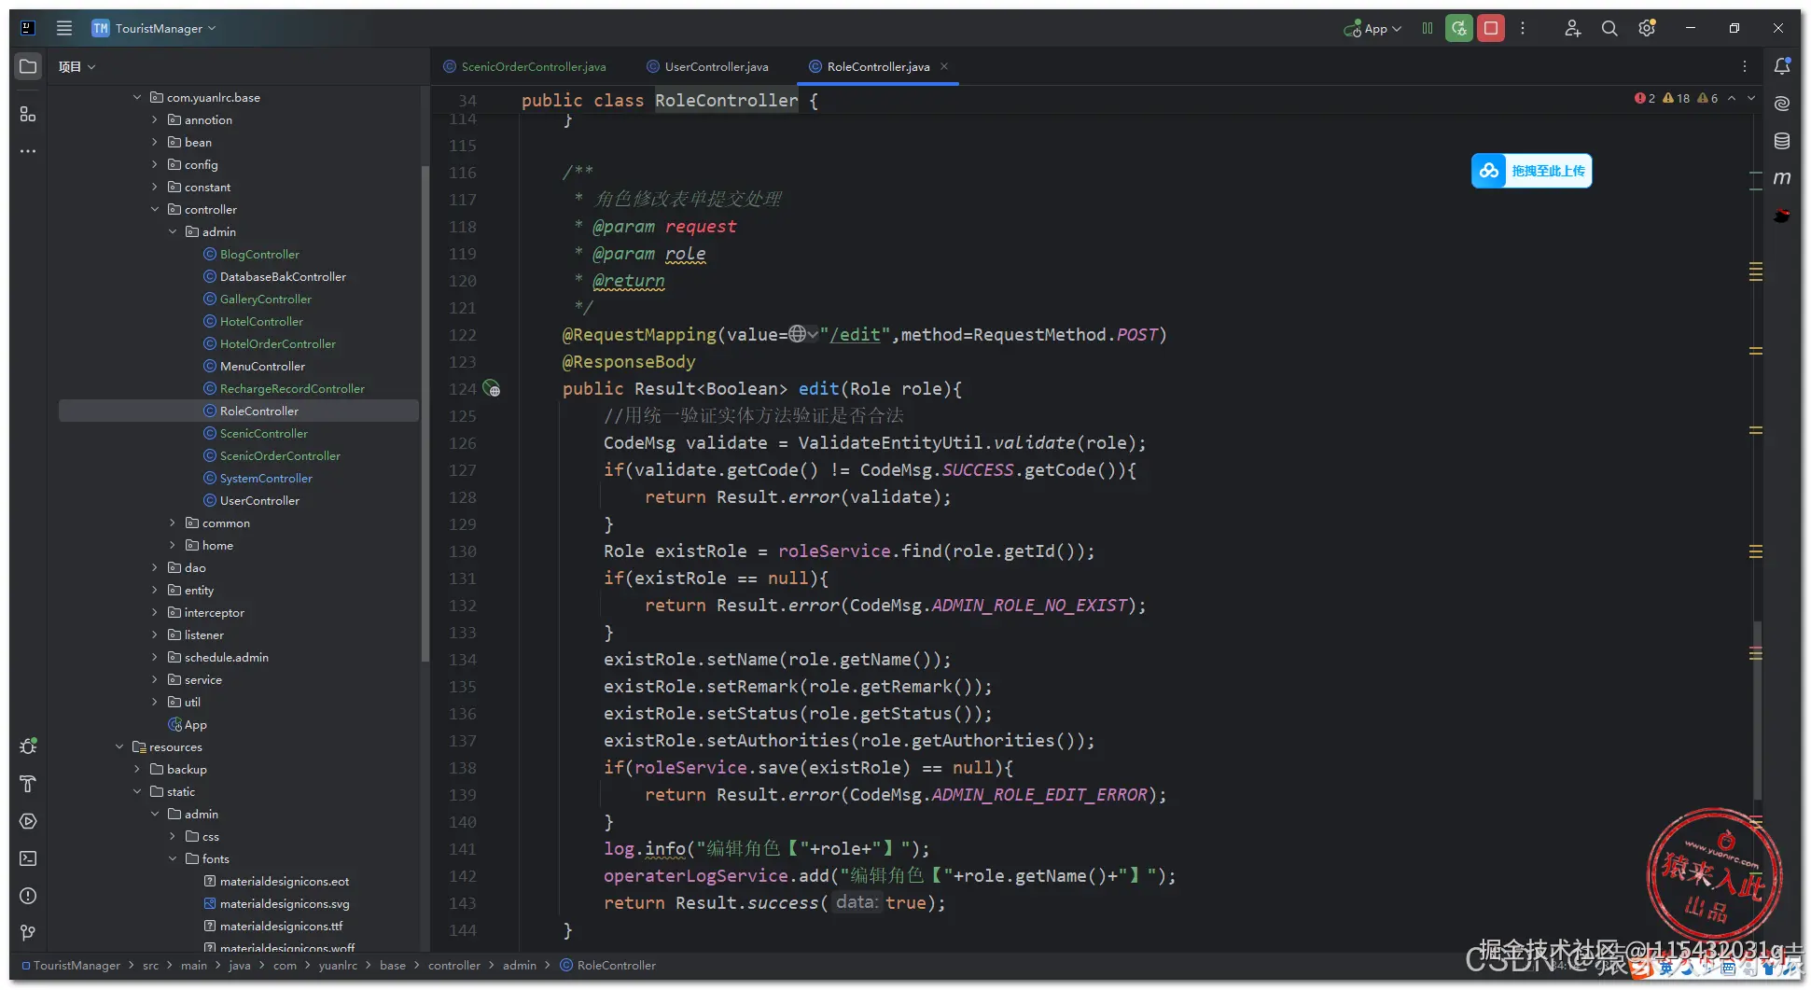
Task: Open the Debug tool window bug icon
Action: (x=28, y=746)
